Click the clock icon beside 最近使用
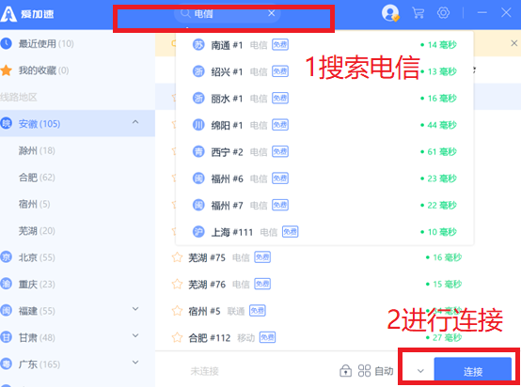 coord(6,43)
